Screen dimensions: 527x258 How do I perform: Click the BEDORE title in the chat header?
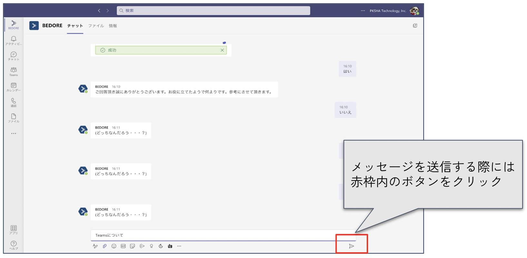52,25
